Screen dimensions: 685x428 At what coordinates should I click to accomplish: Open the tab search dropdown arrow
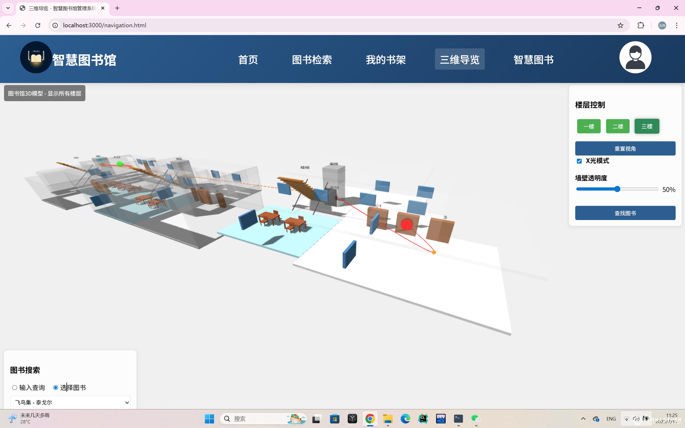(8, 8)
